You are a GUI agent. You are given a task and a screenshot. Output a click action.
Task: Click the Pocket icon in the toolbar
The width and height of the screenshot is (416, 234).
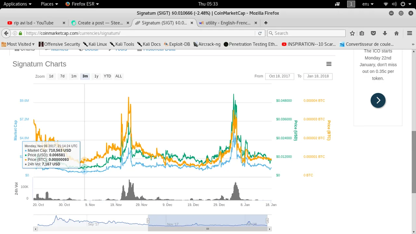point(373,33)
